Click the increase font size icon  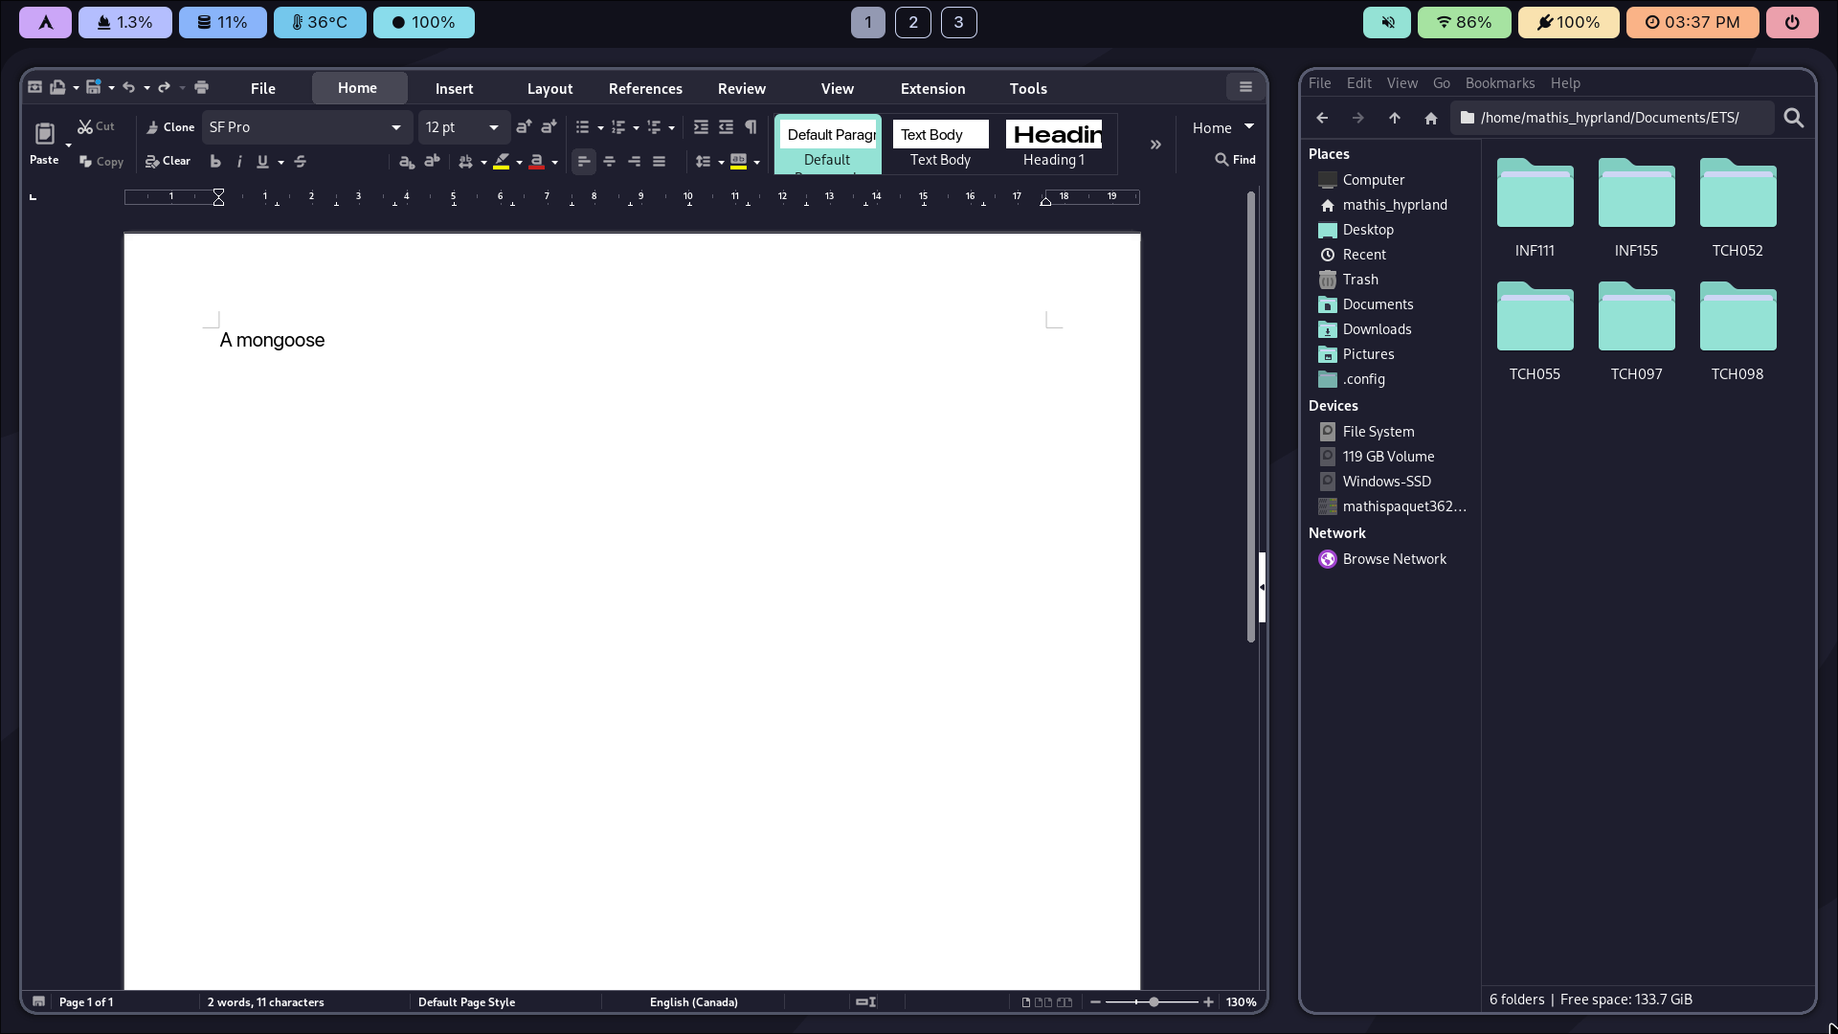523,127
